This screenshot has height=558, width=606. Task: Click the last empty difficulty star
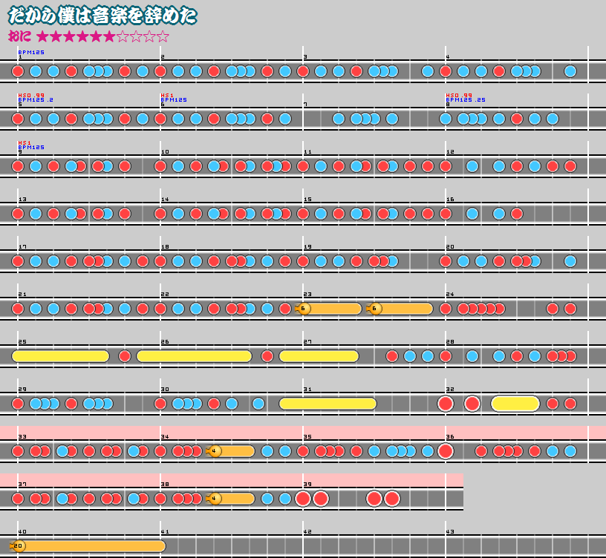pos(163,36)
